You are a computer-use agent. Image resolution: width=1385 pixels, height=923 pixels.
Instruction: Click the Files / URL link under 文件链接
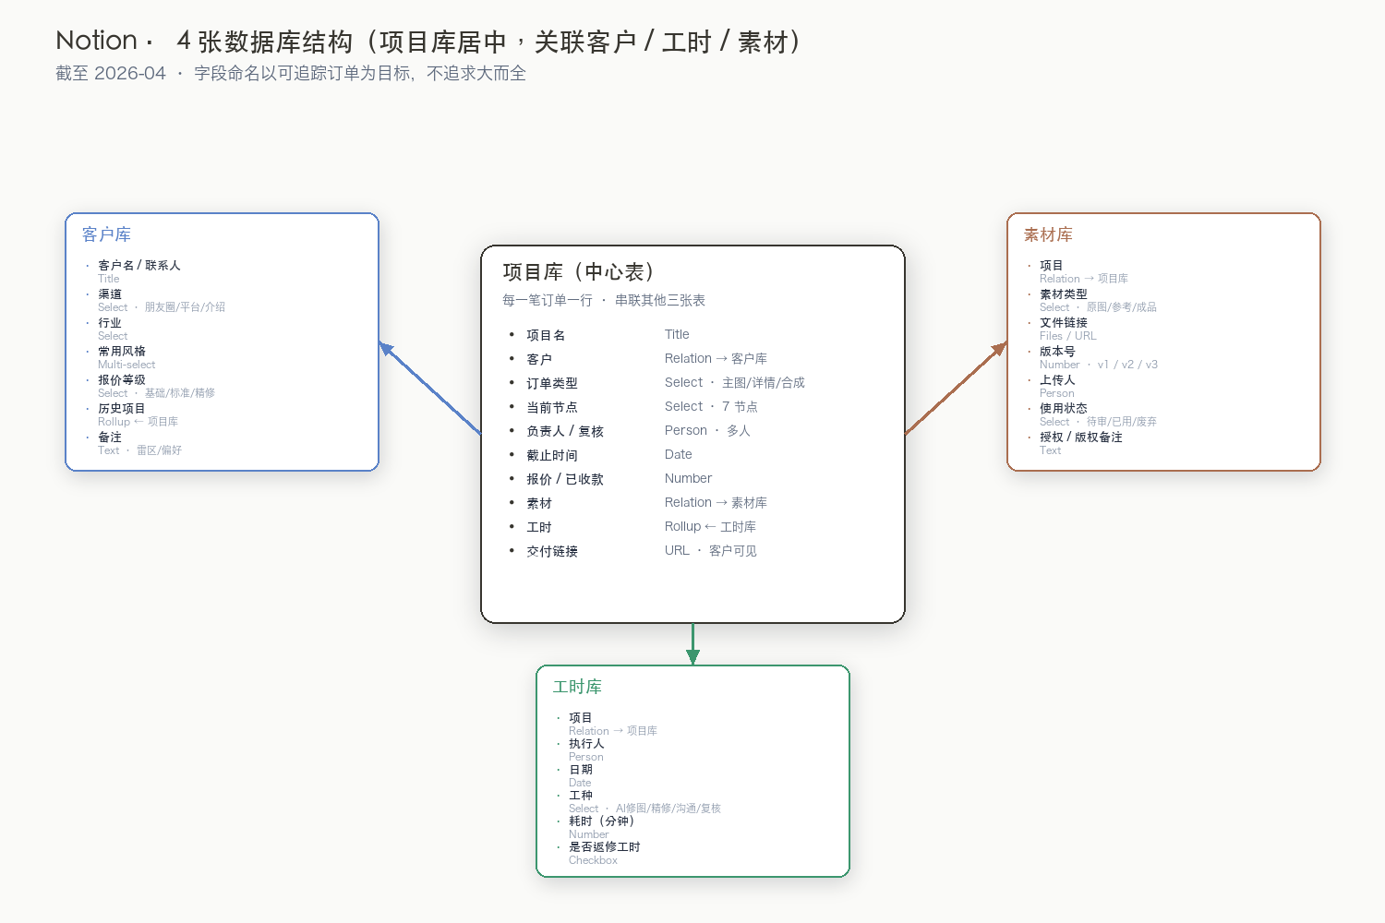(x=1068, y=335)
